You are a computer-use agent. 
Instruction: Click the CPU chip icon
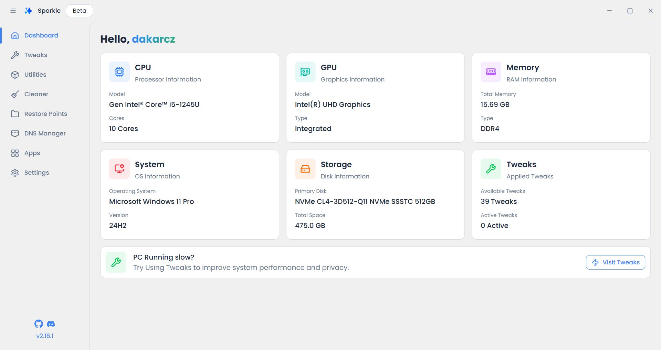point(119,72)
